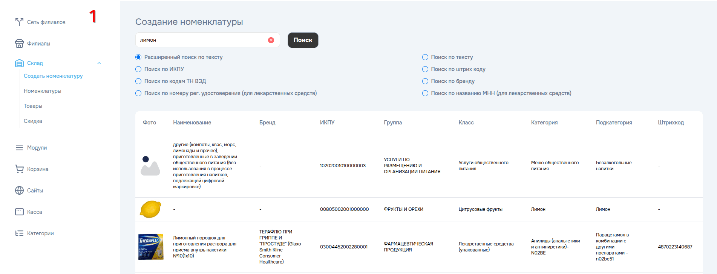The width and height of the screenshot is (717, 274).
Task: Open Номенклатуры submenu item
Action: 42,91
